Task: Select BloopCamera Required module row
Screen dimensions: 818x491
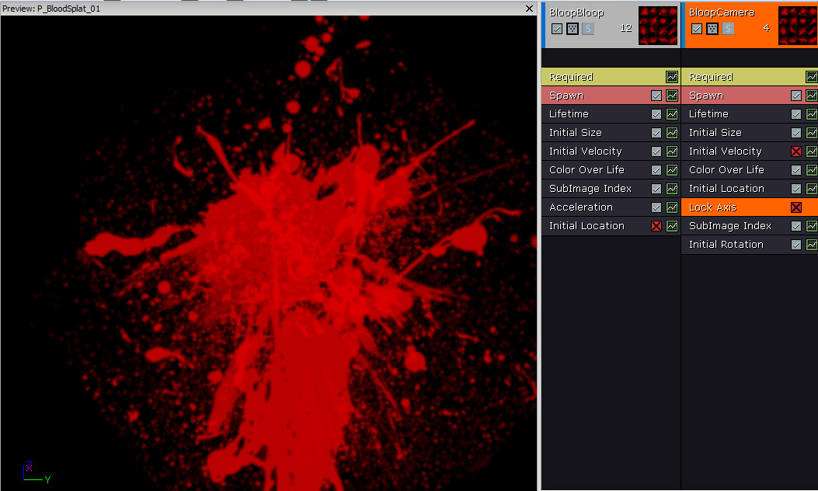Action: pos(750,77)
